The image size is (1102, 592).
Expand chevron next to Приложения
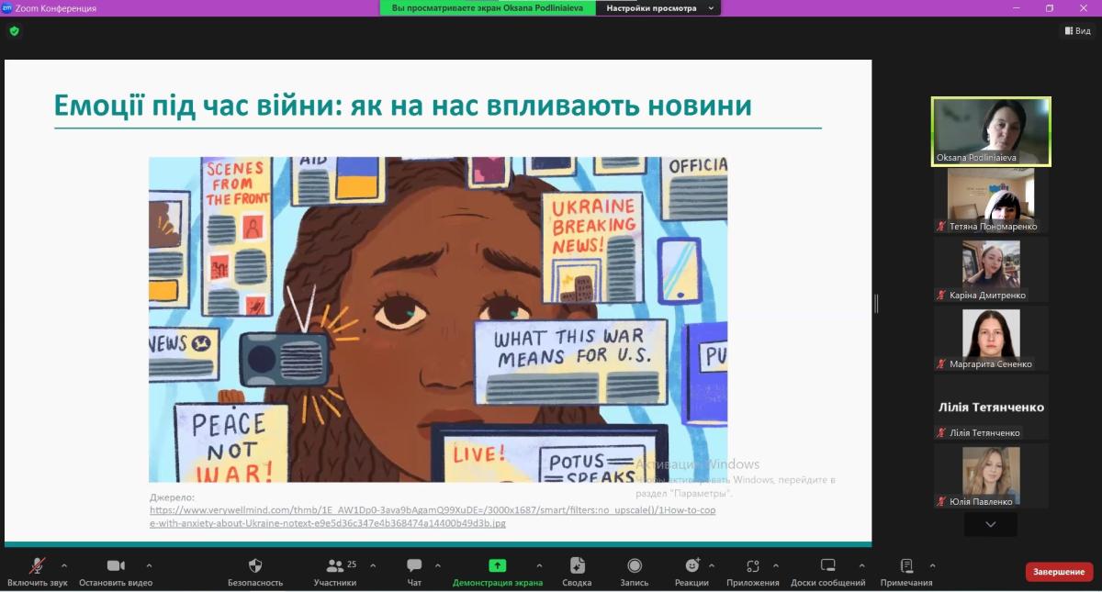point(776,565)
